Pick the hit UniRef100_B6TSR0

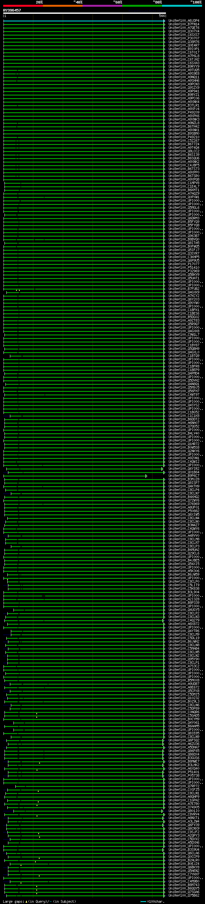point(184,176)
